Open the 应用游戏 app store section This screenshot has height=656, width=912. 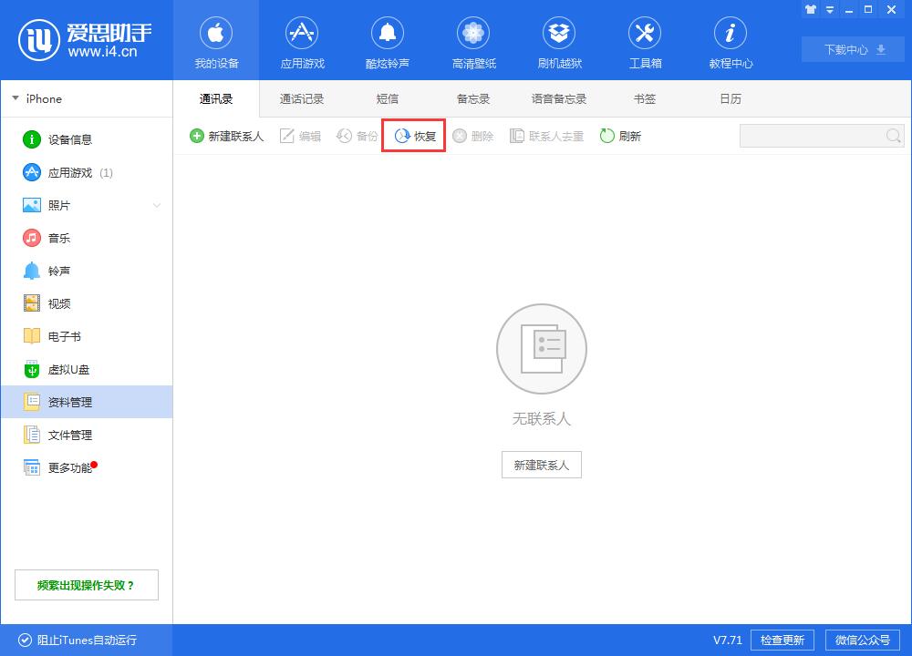[x=302, y=41]
